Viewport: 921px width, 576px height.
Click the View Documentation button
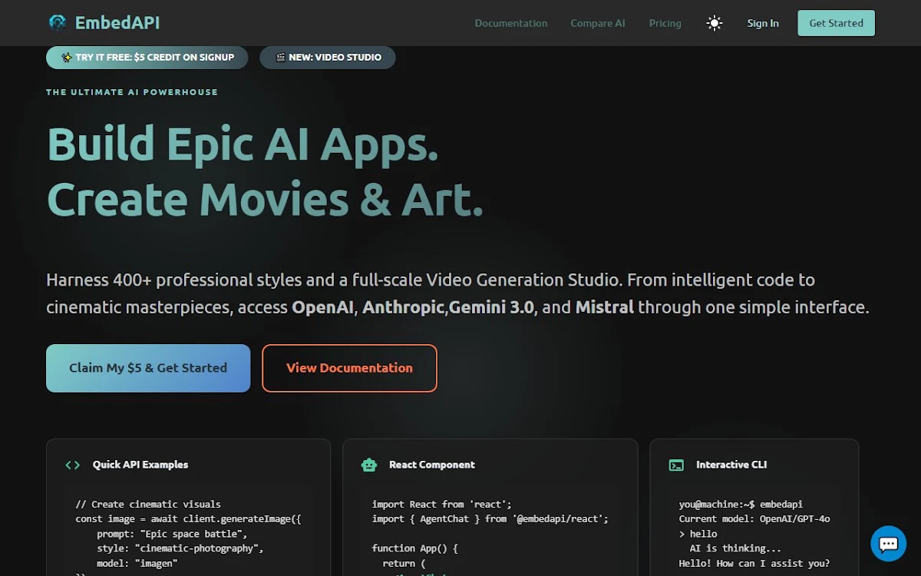pos(349,368)
